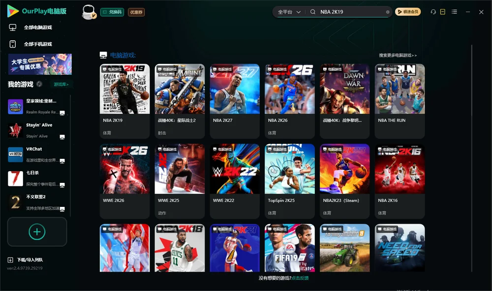Click the 点击反馈 feedback link

(300, 278)
